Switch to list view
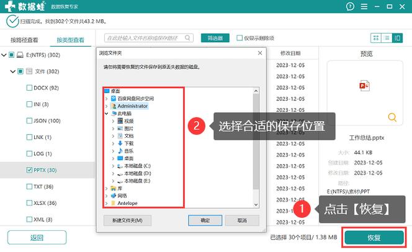This screenshot has height=252, width=412. point(387,38)
